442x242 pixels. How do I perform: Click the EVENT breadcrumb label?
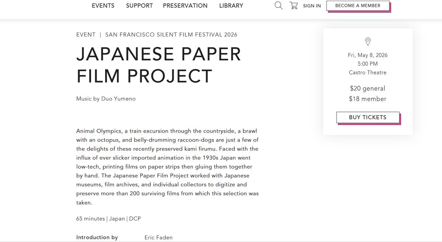point(86,34)
